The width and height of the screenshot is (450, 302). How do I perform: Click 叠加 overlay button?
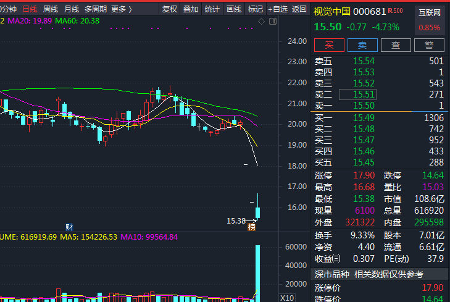click(x=191, y=9)
